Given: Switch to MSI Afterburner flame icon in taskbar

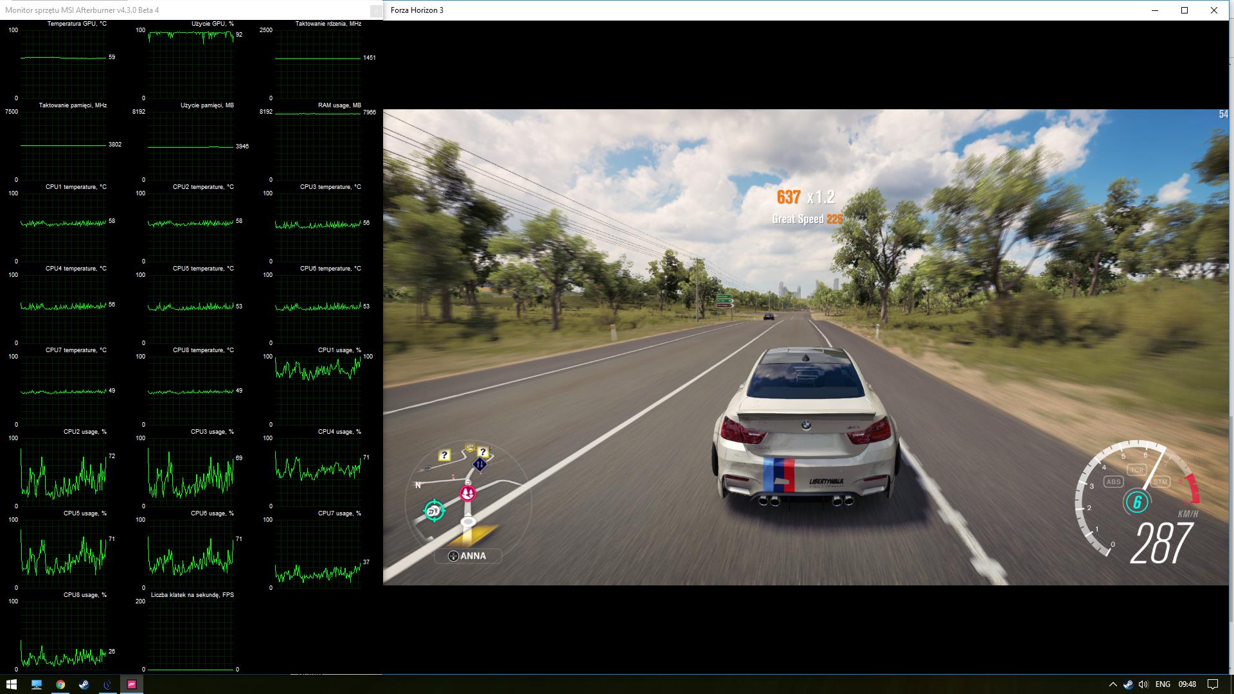Looking at the screenshot, I should pyautogui.click(x=107, y=684).
